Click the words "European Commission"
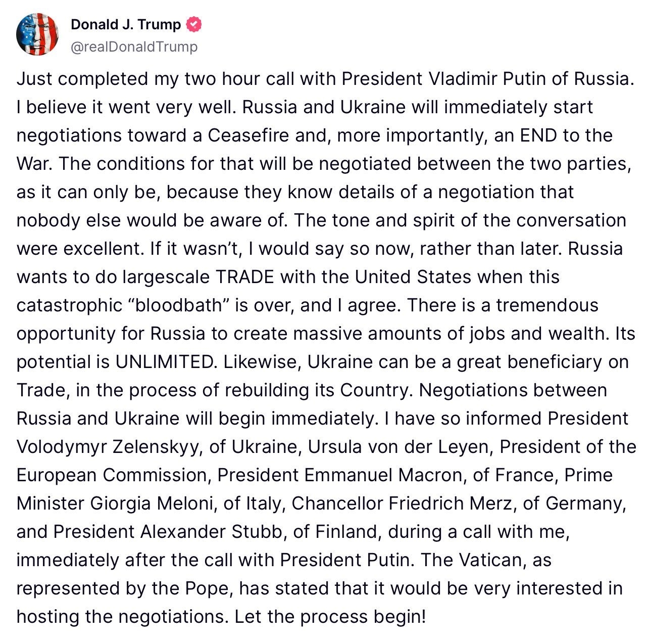 [x=112, y=475]
